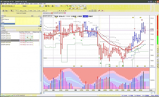This screenshot has height=97, width=159.
Task: Click the crosshair grid layout icon
Action: click(x=92, y=11)
